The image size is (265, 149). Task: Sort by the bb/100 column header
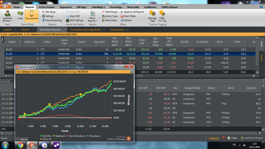[x=185, y=42]
